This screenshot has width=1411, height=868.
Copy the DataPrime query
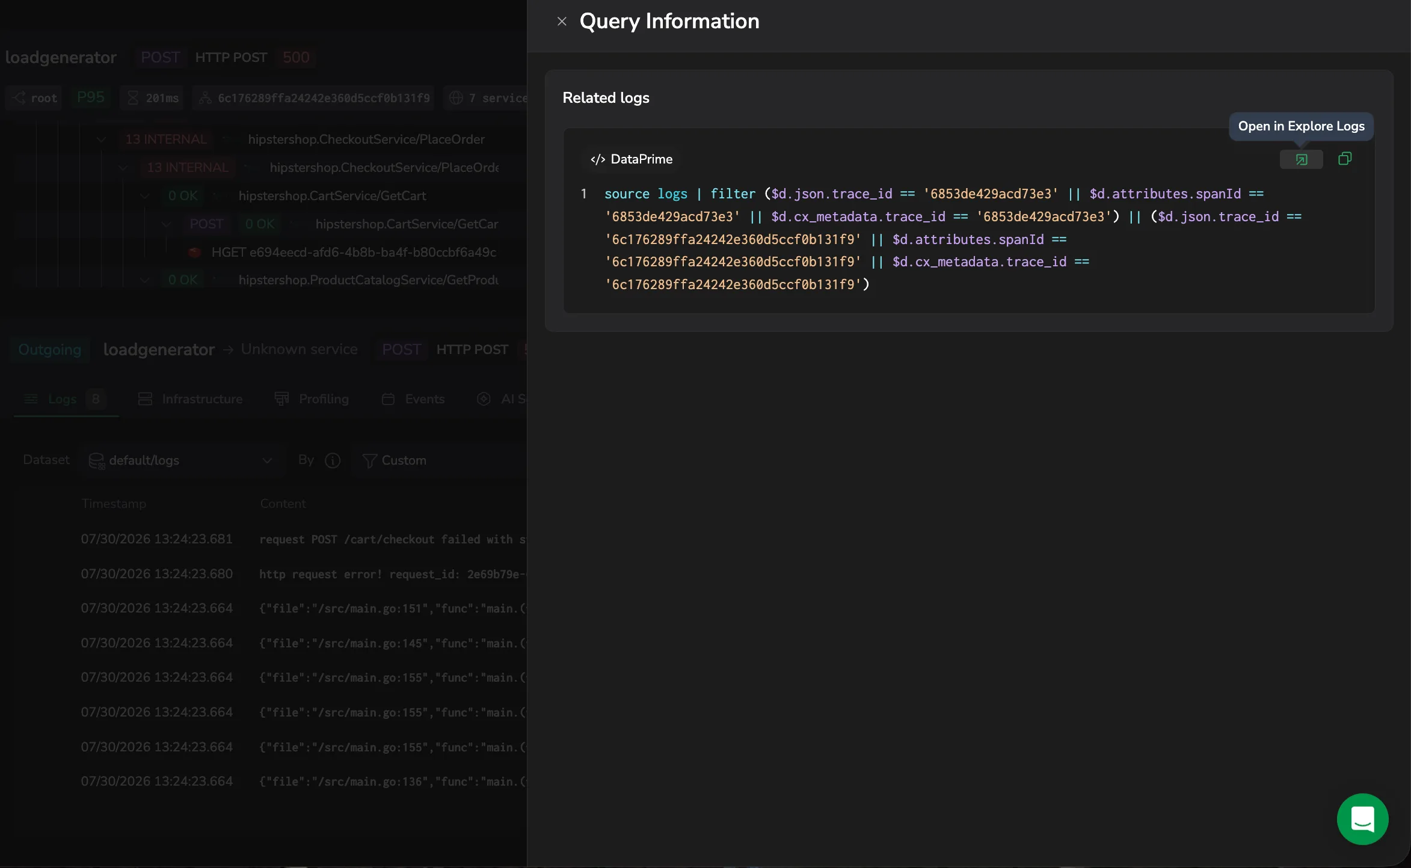(x=1345, y=159)
